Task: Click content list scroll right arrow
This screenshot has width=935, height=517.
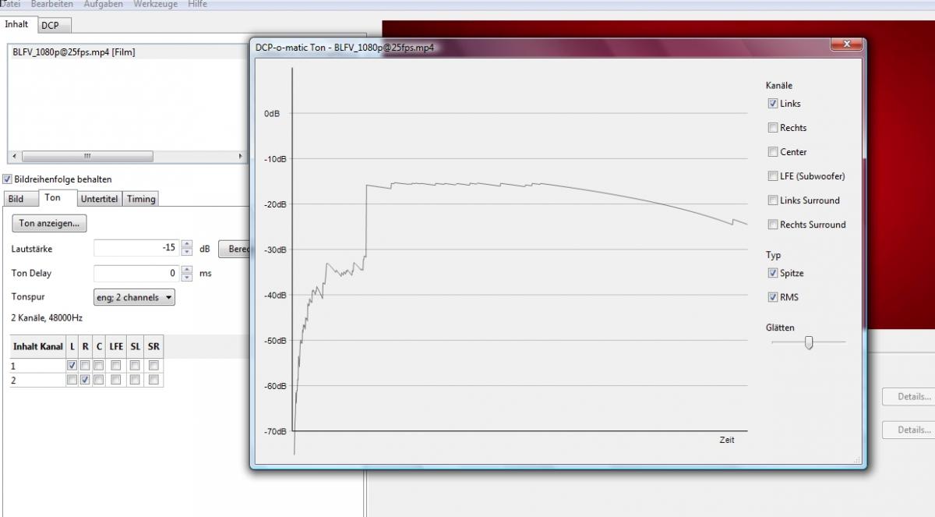Action: [x=240, y=156]
